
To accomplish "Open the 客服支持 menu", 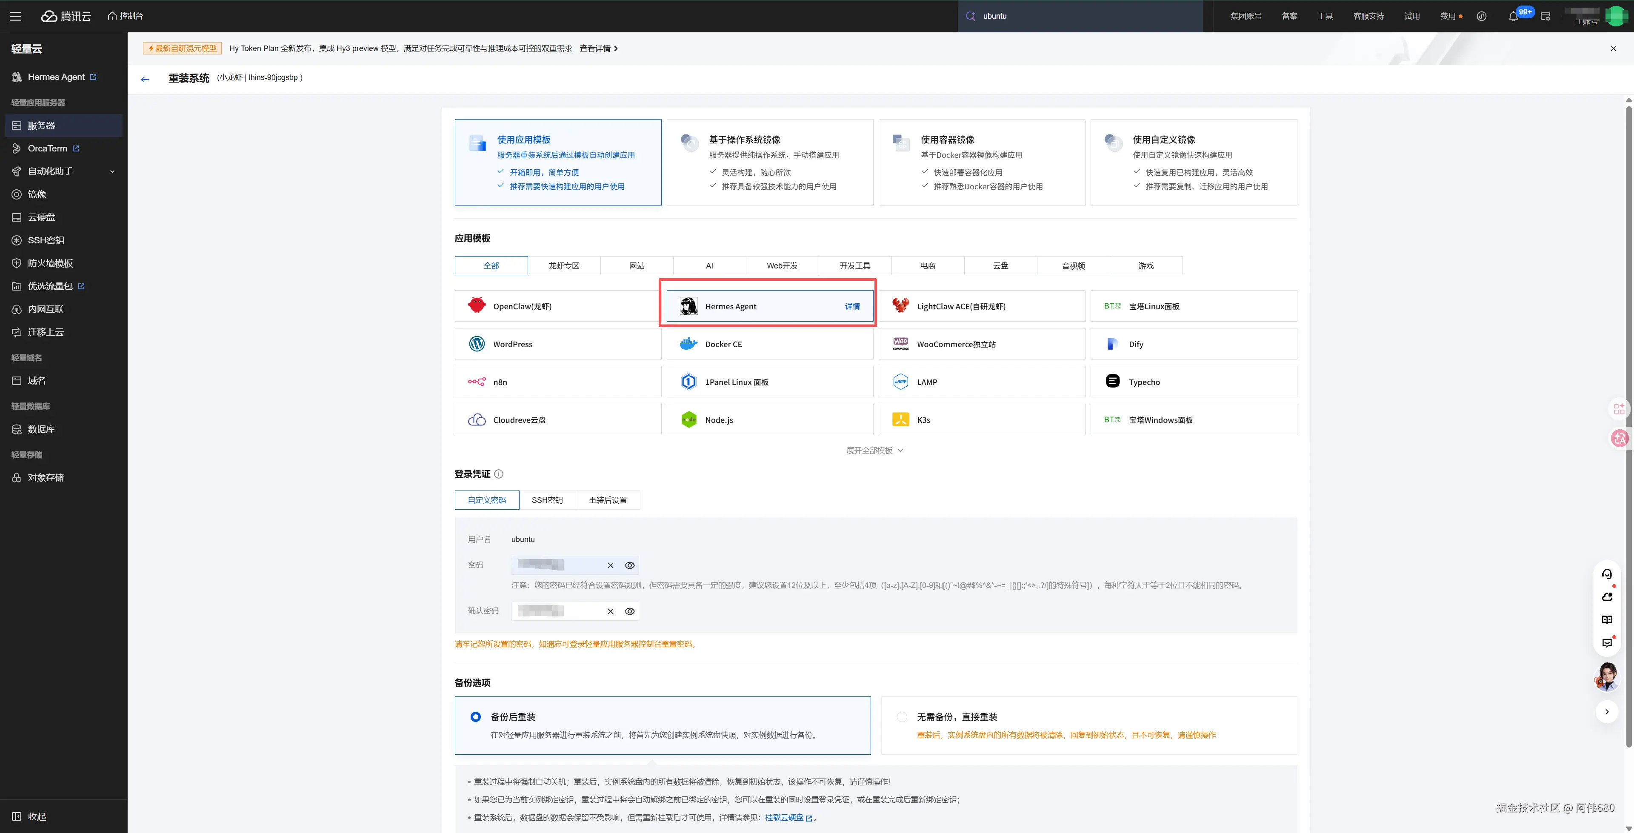I will click(1368, 16).
